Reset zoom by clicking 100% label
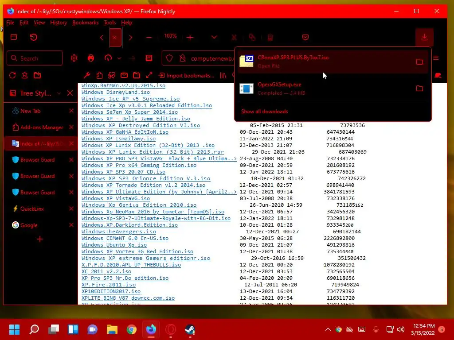Image resolution: width=454 pixels, height=340 pixels. 170,36
